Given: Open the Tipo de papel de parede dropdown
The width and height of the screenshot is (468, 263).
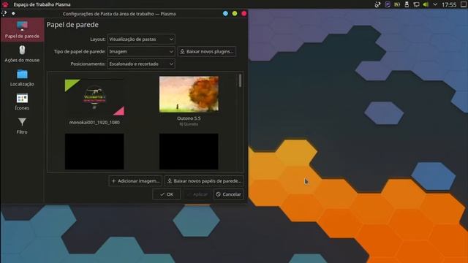Looking at the screenshot, I should pos(141,52).
